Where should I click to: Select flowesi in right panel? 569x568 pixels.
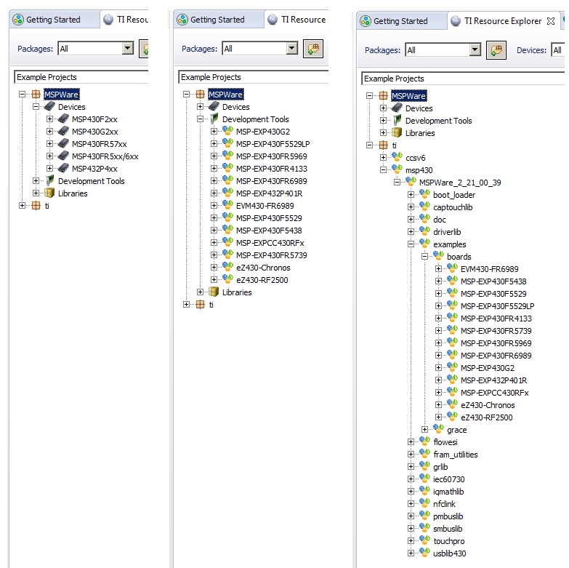coord(445,442)
